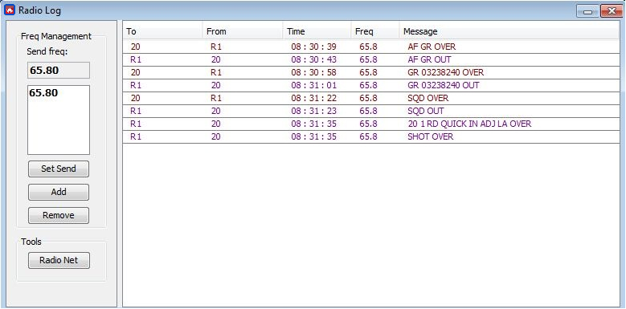Click the Message column header
Screen dimensions: 626x309
click(509, 31)
